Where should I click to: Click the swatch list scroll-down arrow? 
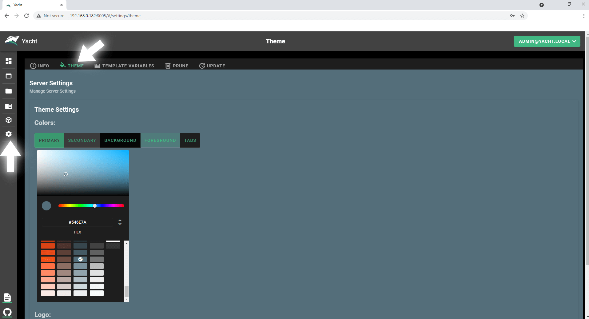click(x=126, y=299)
